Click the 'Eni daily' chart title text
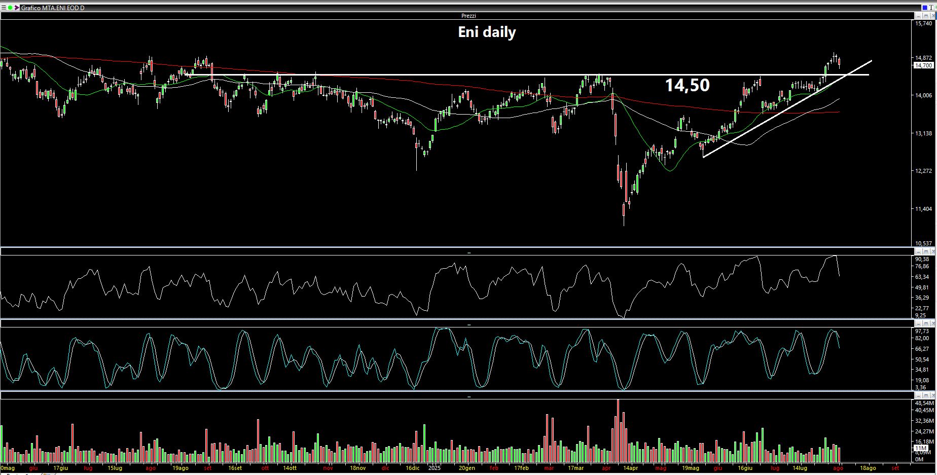The height and width of the screenshot is (475, 937). point(487,32)
